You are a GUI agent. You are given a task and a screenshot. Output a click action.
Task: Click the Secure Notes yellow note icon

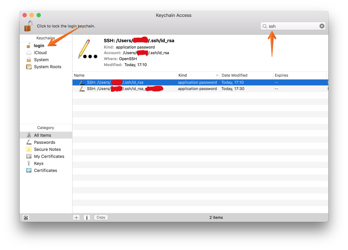(29, 149)
